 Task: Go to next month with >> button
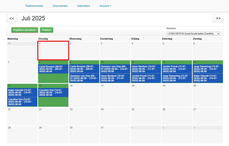pyautogui.click(x=218, y=18)
